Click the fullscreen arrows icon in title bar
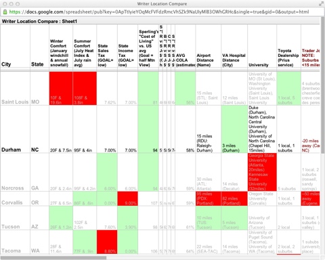325x260 pixels. pyautogui.click(x=321, y=4)
